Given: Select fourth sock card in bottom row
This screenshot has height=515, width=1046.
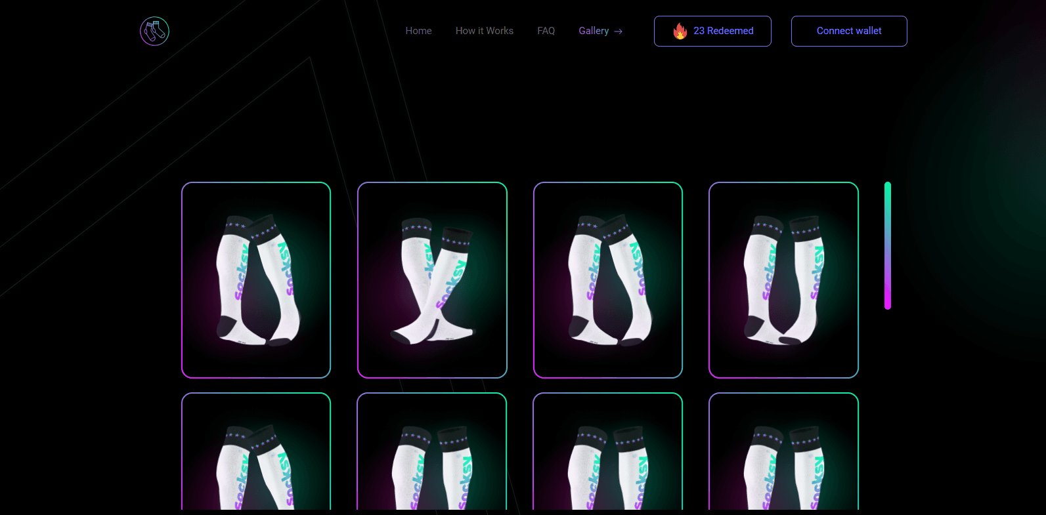Looking at the screenshot, I should coord(783,451).
